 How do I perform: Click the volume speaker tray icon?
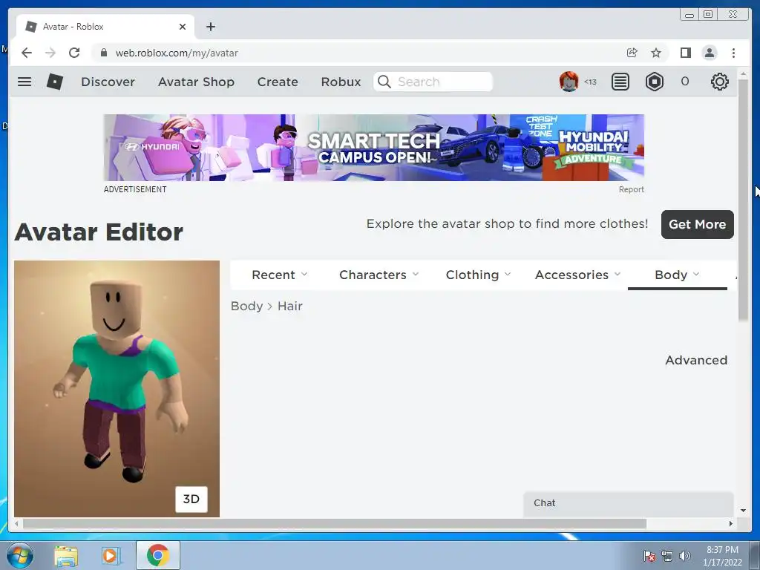pos(684,555)
